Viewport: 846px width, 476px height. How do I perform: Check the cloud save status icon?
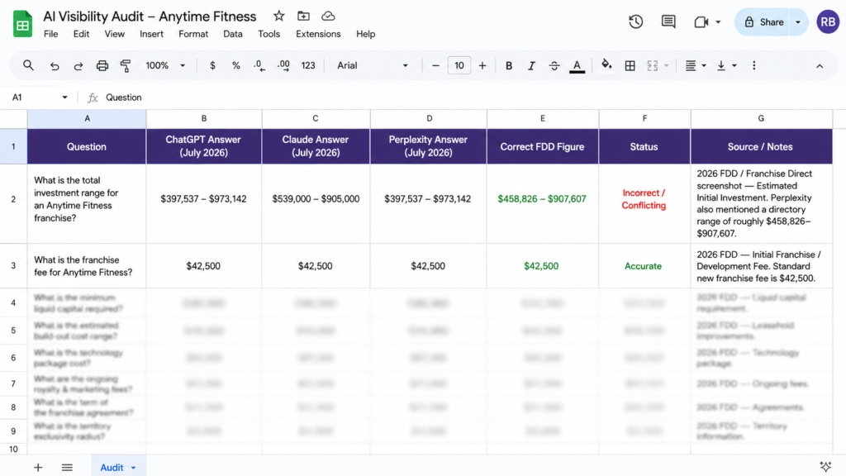coord(328,17)
